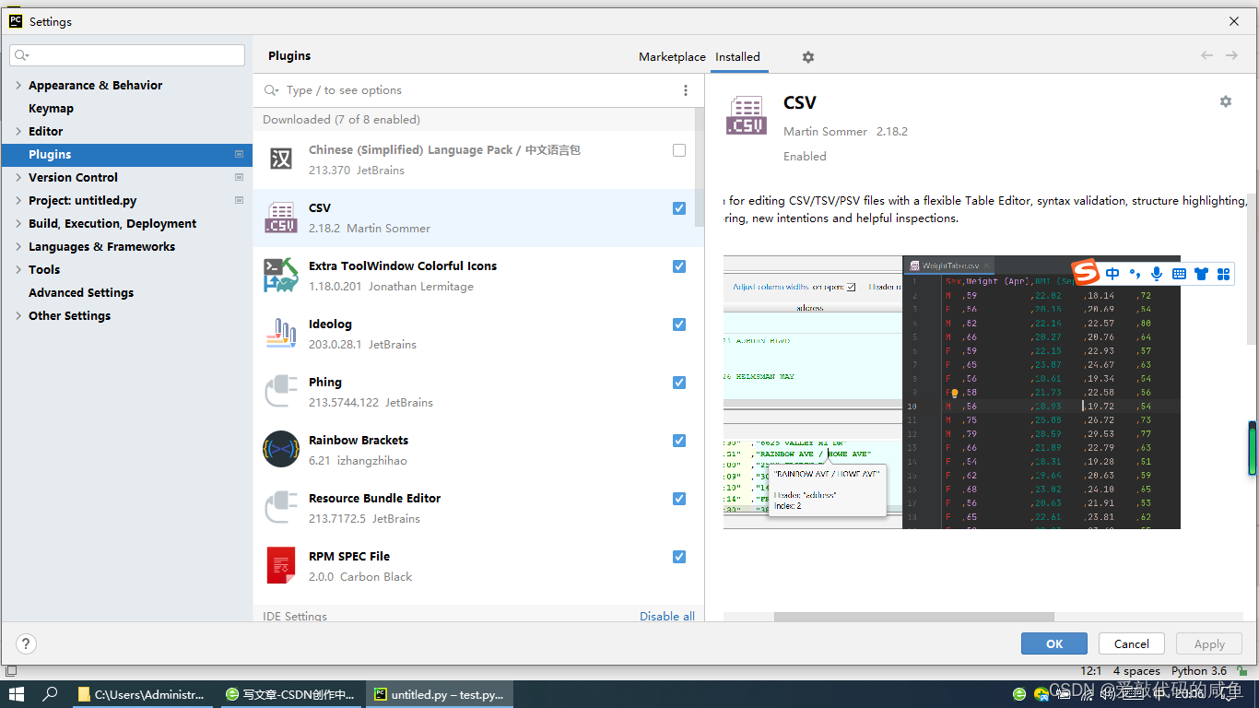The width and height of the screenshot is (1259, 708).
Task: Disable the Resource Bundle Editor checkbox
Action: [679, 499]
